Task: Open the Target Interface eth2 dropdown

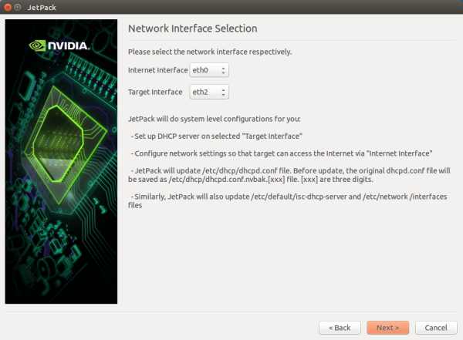Action: point(205,93)
